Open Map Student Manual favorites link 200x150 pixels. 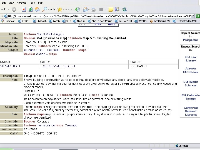click(100, 21)
